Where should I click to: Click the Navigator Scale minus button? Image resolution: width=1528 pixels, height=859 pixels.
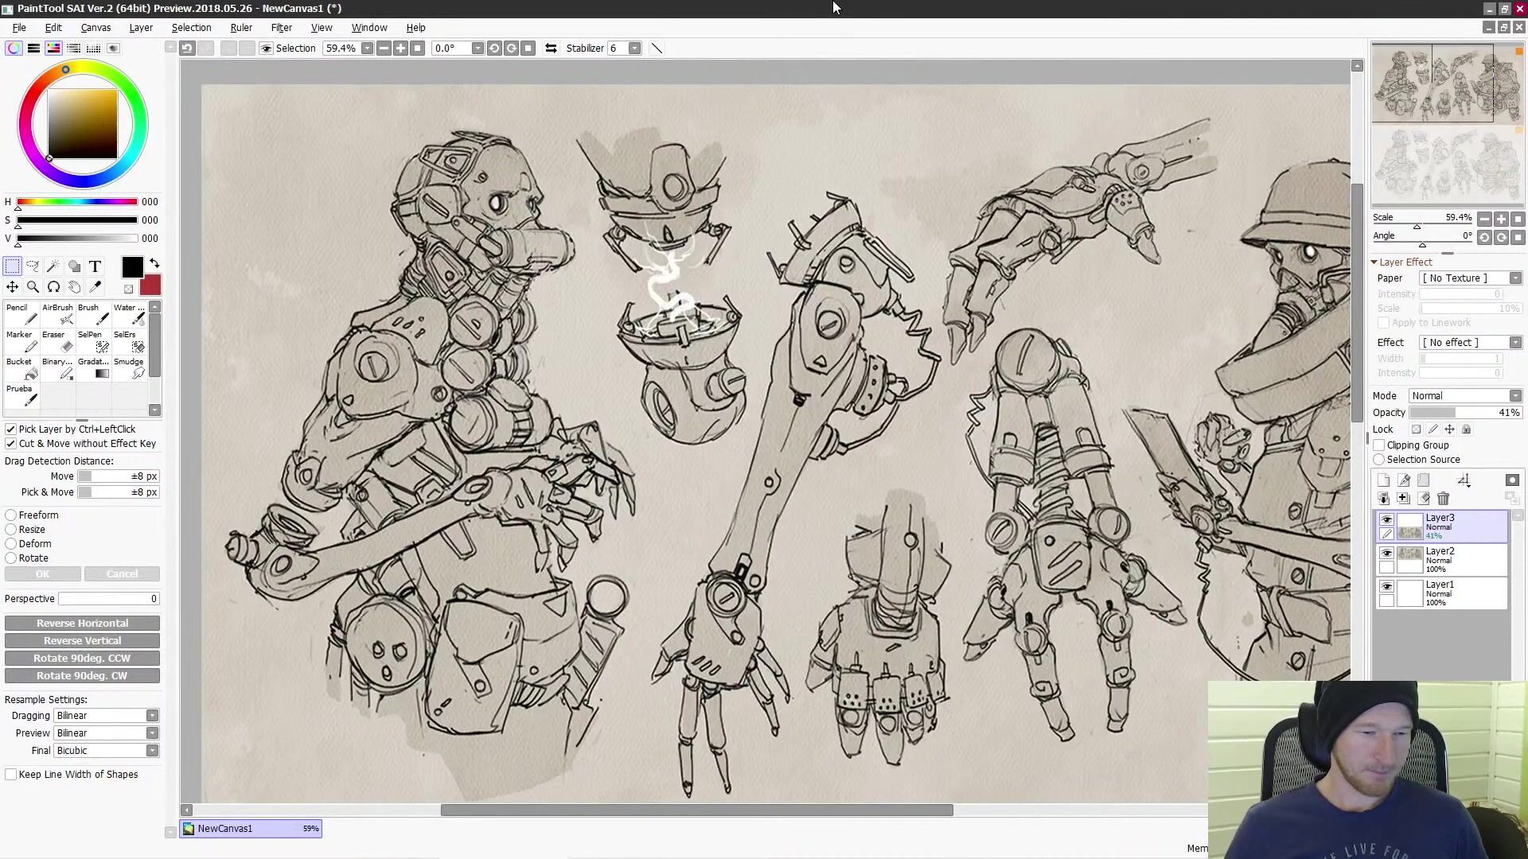pyautogui.click(x=1484, y=219)
